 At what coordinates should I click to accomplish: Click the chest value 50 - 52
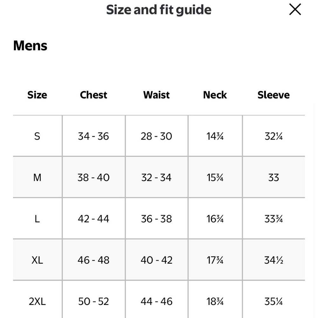(x=93, y=301)
